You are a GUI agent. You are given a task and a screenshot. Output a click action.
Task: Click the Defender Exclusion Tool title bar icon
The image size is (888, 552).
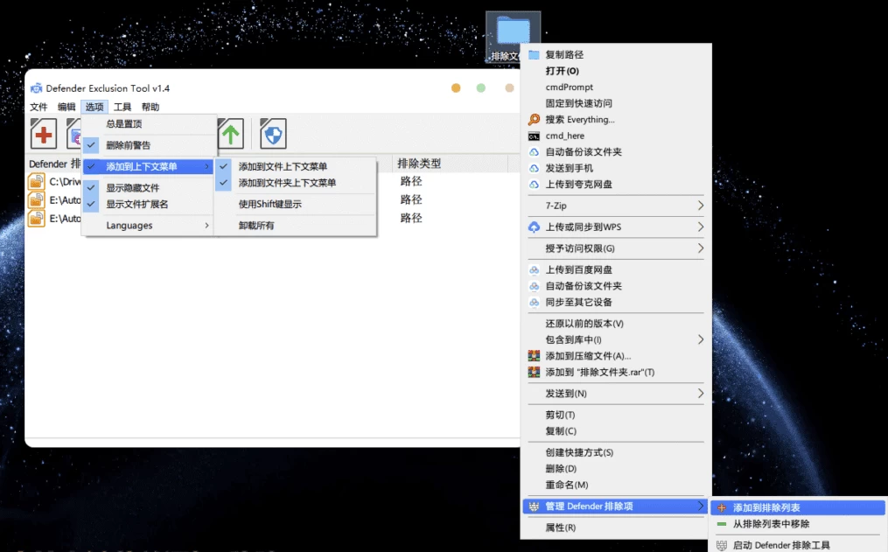pos(36,87)
